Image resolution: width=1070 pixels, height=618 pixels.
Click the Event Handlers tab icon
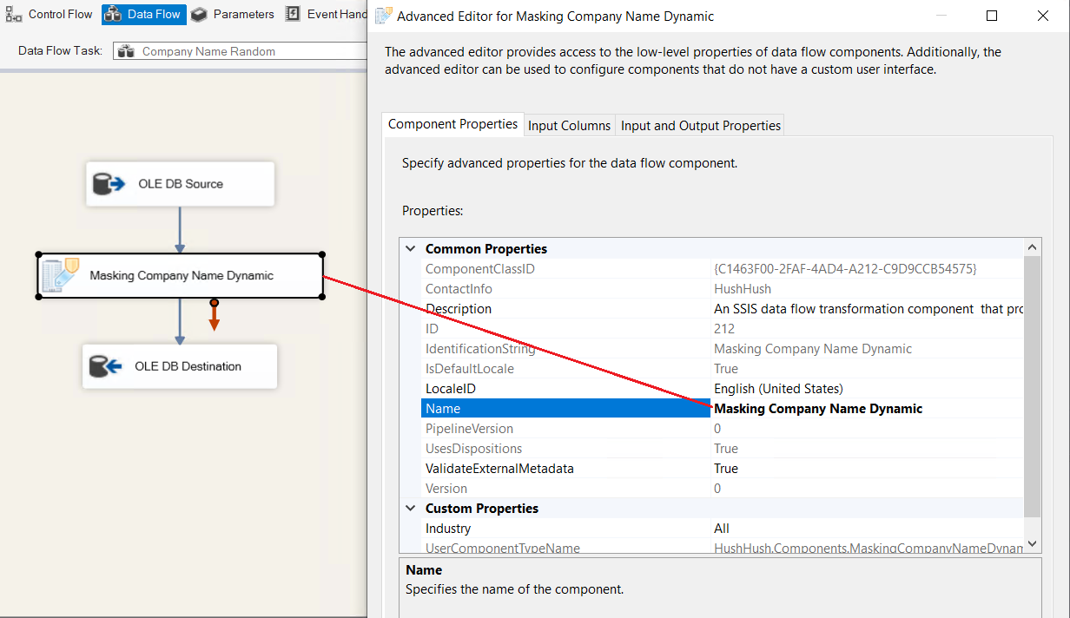click(293, 14)
